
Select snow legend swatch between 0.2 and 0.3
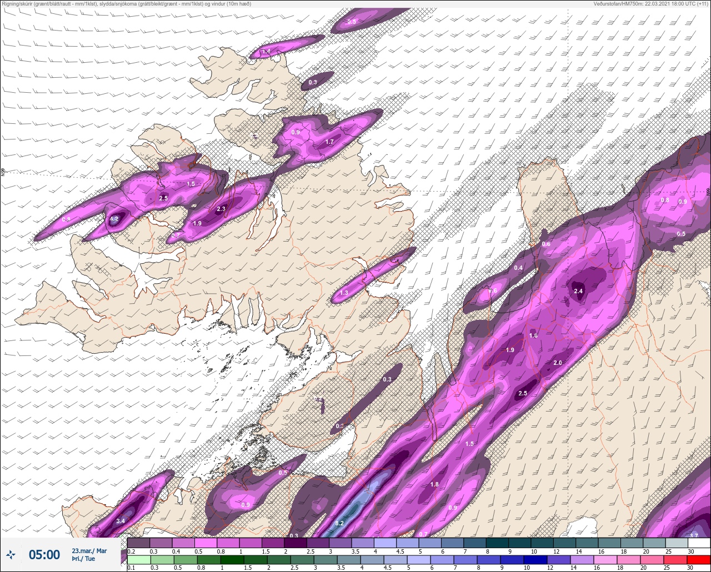coord(138,543)
